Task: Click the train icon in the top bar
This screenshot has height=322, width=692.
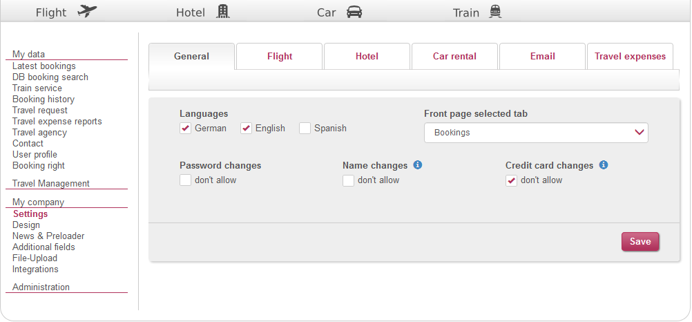Action: (494, 12)
